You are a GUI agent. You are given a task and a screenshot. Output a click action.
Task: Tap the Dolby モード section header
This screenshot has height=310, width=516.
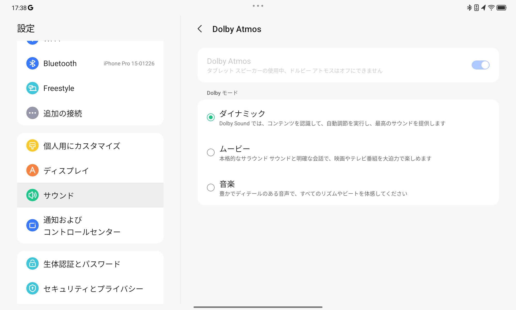pyautogui.click(x=222, y=93)
